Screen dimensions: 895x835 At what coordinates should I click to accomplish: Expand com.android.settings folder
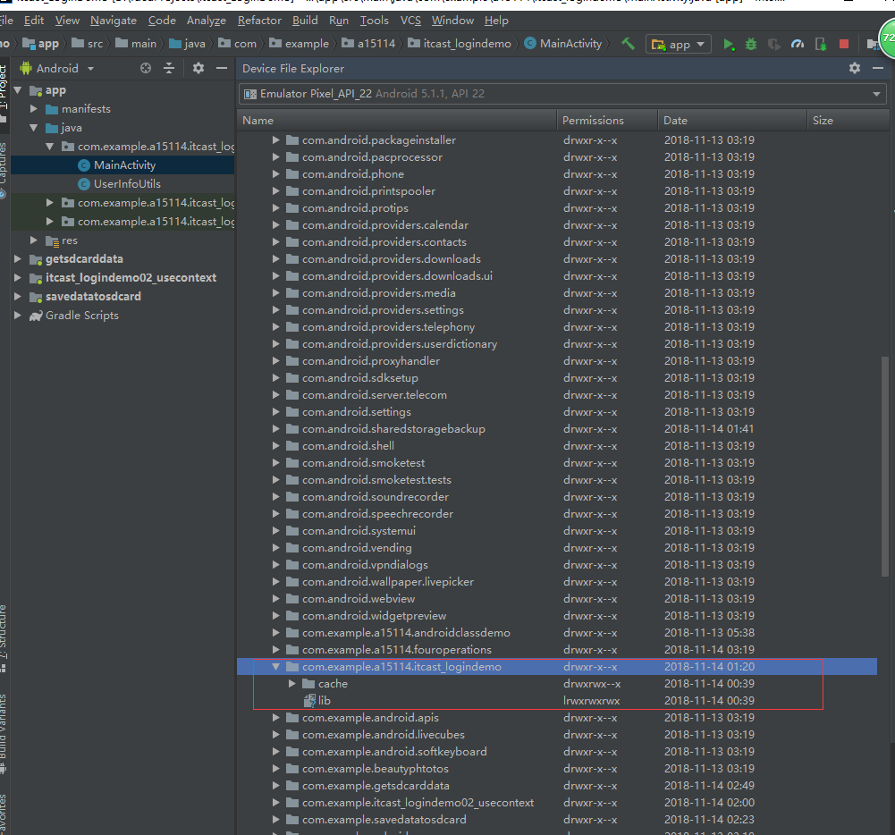(x=275, y=411)
